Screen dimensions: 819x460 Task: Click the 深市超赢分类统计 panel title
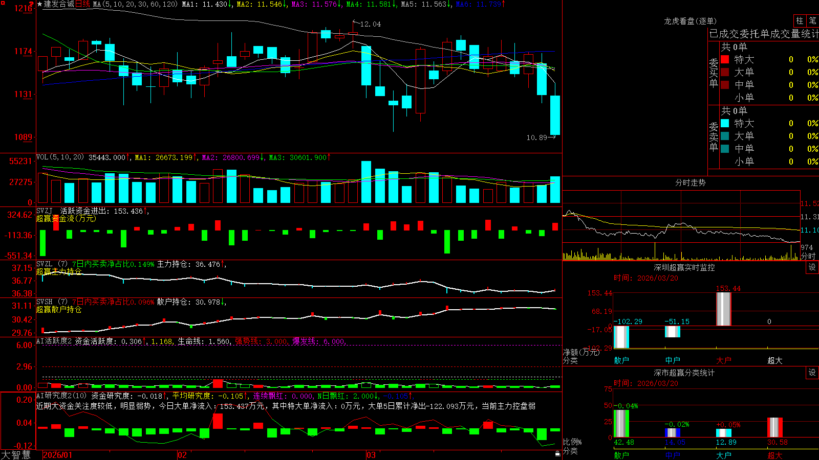point(684,373)
